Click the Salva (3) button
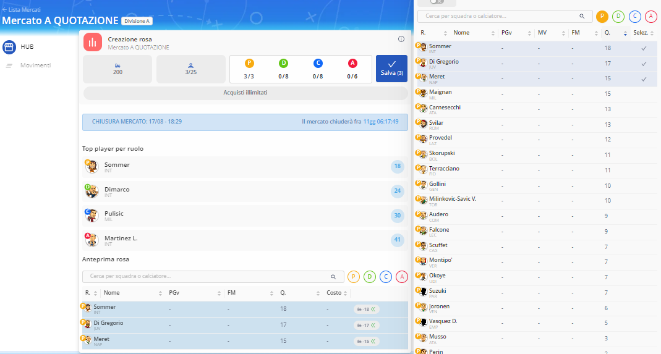The image size is (661, 354). coord(391,69)
